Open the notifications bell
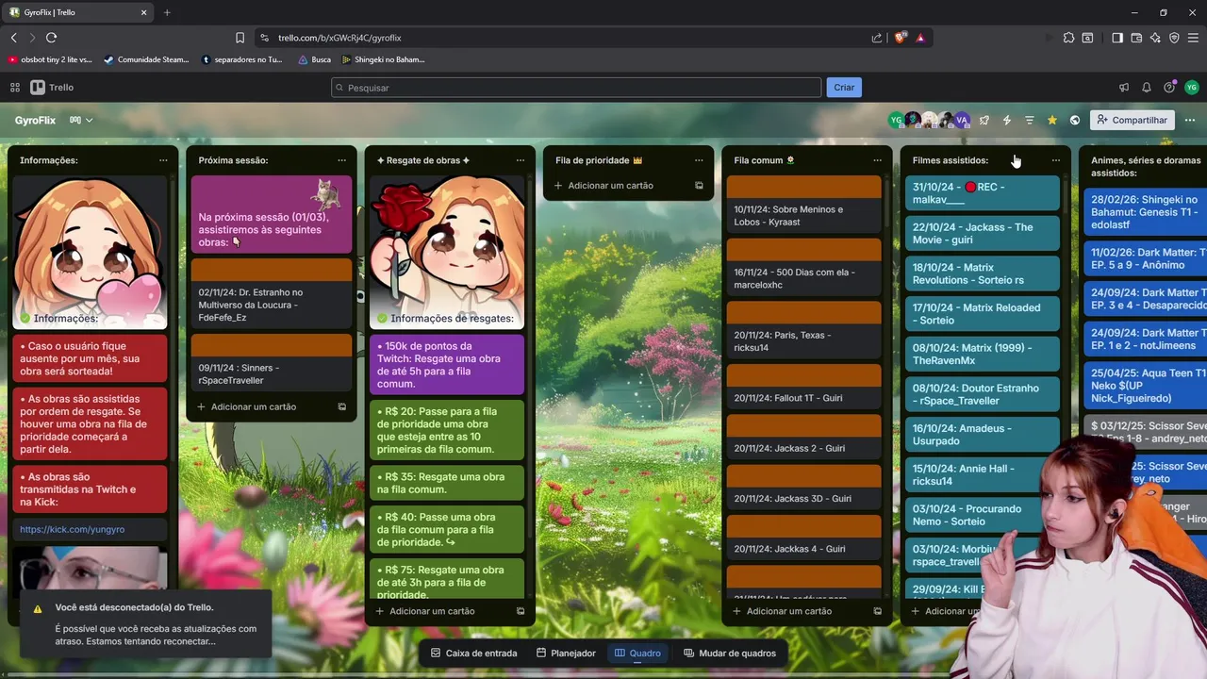Image resolution: width=1207 pixels, height=679 pixels. pyautogui.click(x=1147, y=88)
